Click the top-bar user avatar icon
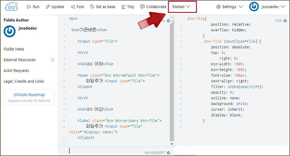 pyautogui.click(x=254, y=7)
